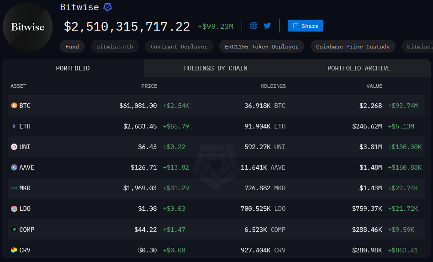Click the +$13.82 AAVE price change
Image resolution: width=433 pixels, height=262 pixels.
176,167
